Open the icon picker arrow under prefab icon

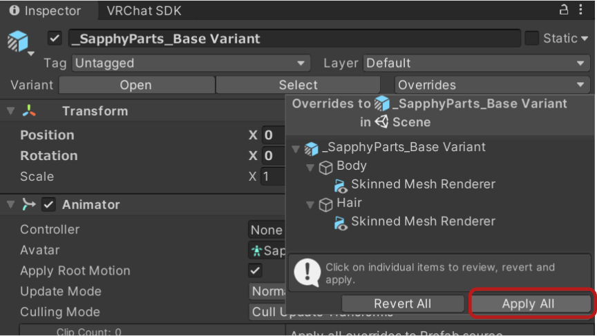tap(31, 54)
